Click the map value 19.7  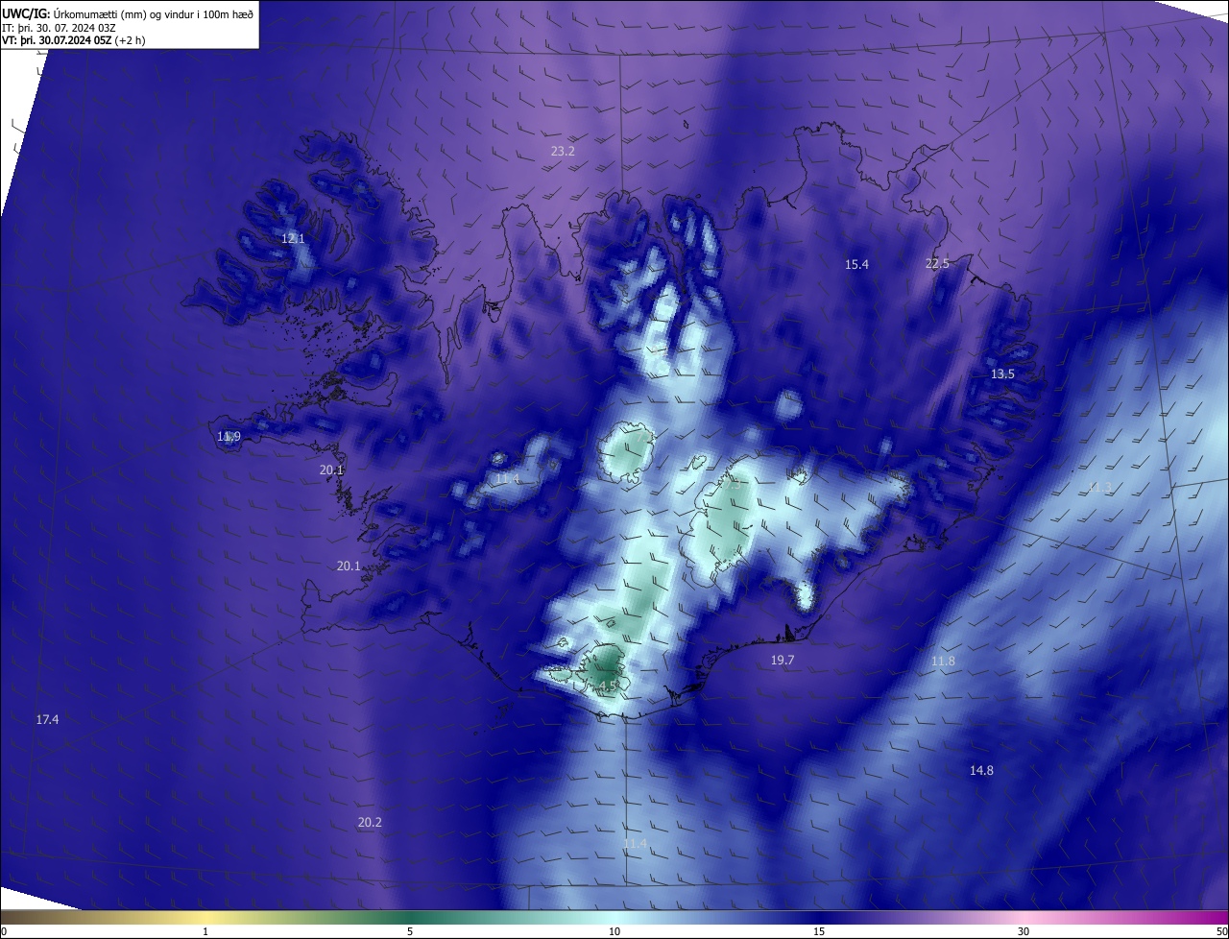point(783,660)
